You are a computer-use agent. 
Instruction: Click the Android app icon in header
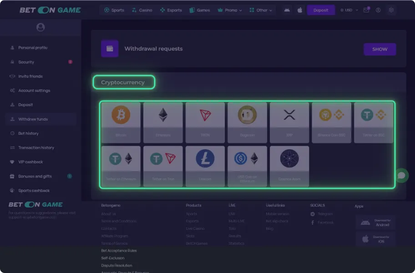point(287,10)
